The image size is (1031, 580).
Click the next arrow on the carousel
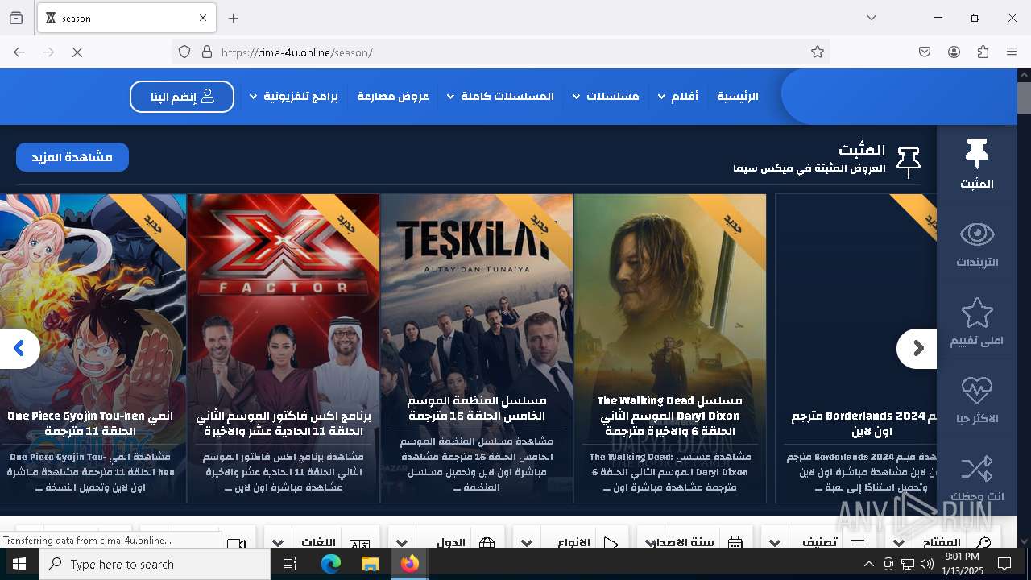[x=917, y=349]
